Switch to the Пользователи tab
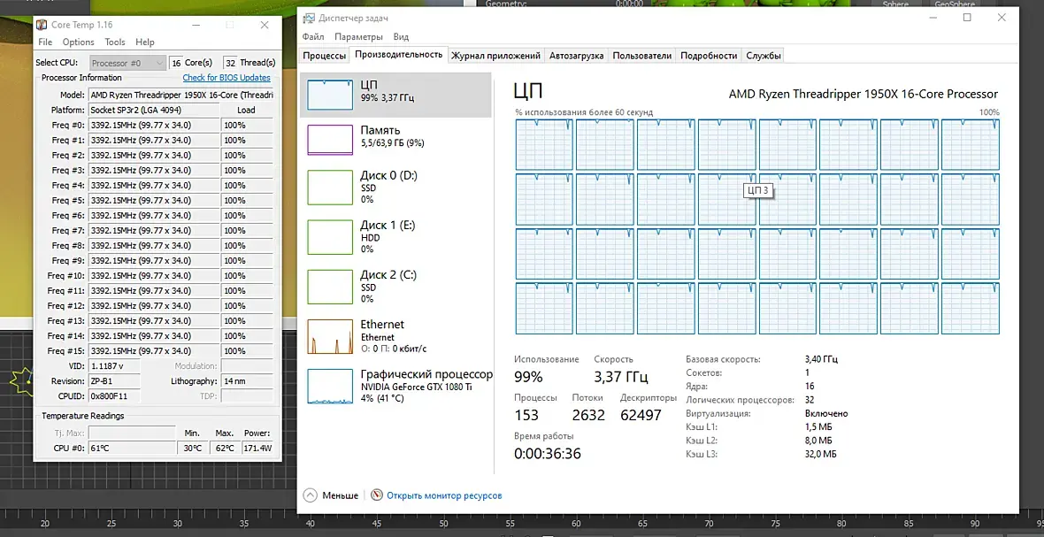 tap(641, 56)
